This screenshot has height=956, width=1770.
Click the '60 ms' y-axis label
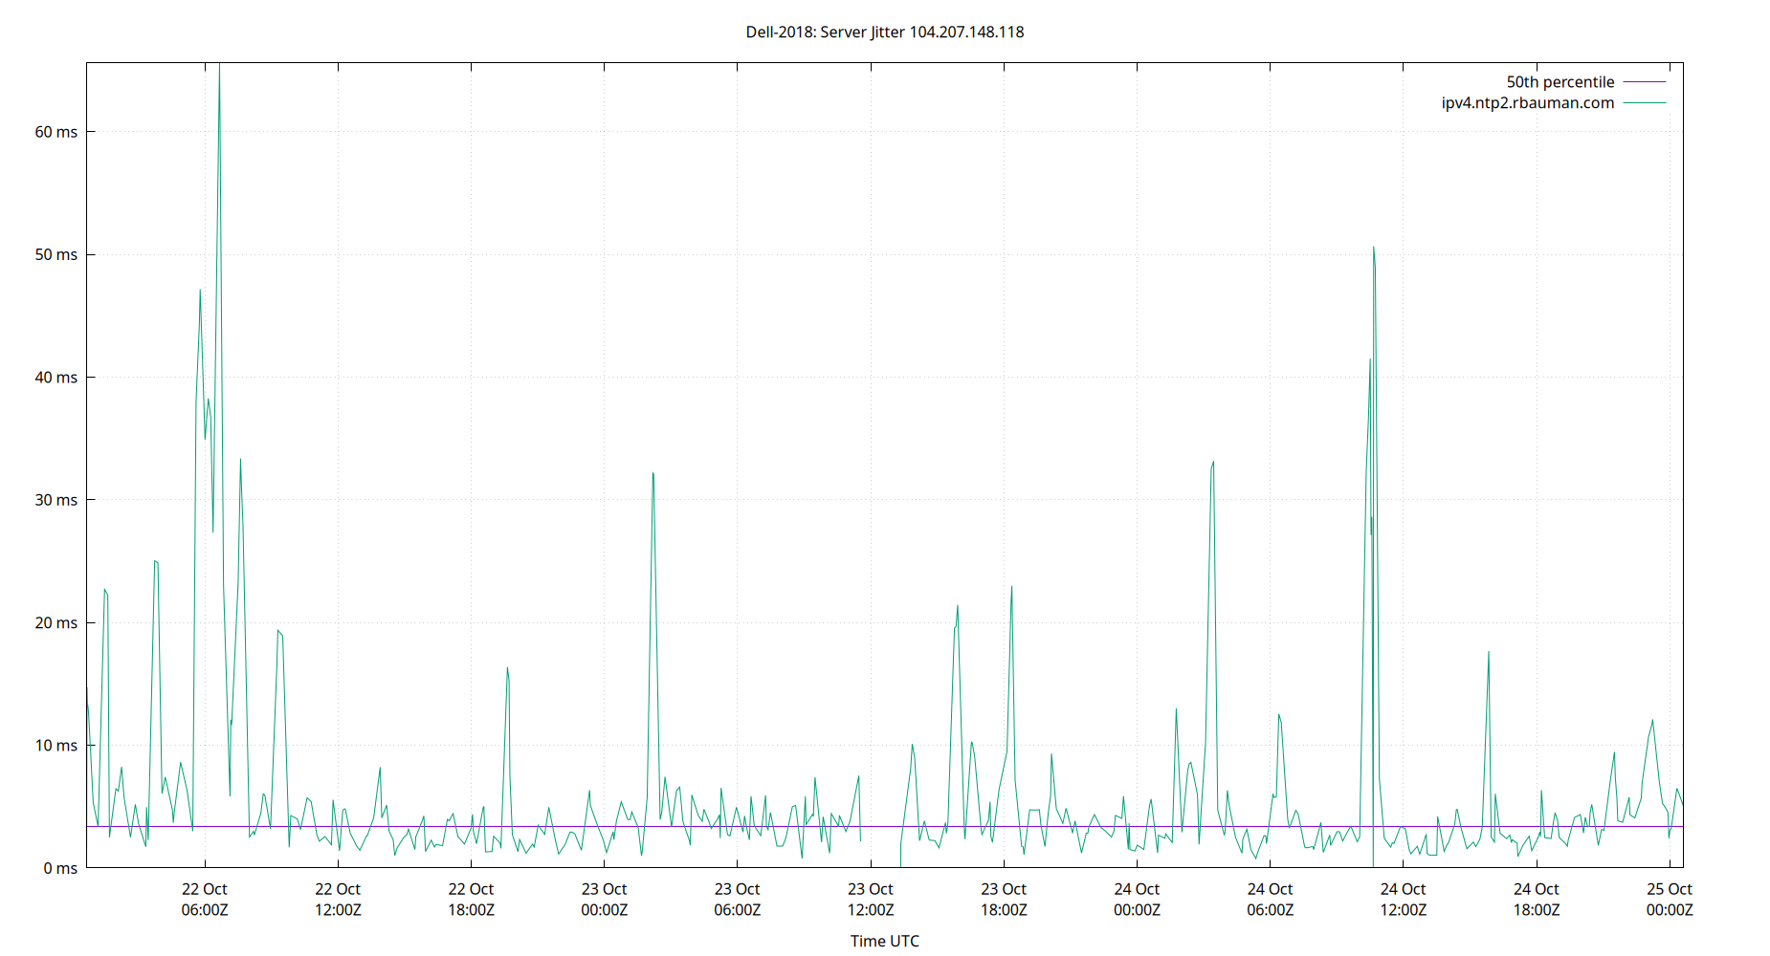tap(56, 132)
